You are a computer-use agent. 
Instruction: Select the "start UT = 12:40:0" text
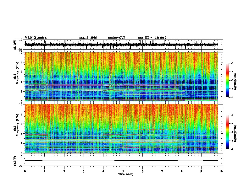click(152, 38)
